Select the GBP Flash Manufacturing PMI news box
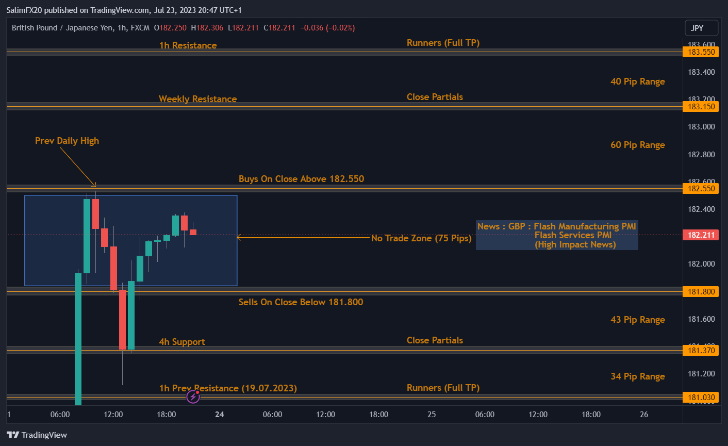The height and width of the screenshot is (446, 728). point(557,235)
